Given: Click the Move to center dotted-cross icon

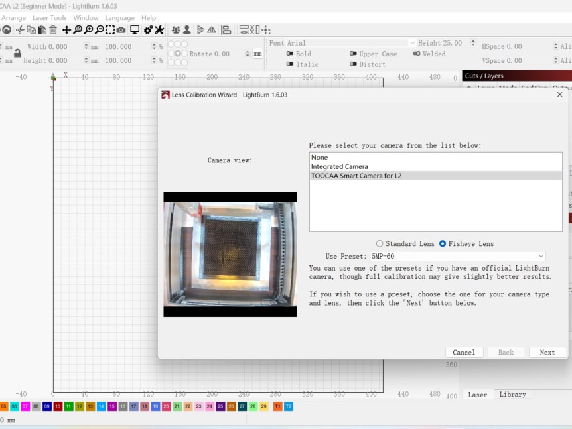Looking at the screenshot, I should [266, 30].
